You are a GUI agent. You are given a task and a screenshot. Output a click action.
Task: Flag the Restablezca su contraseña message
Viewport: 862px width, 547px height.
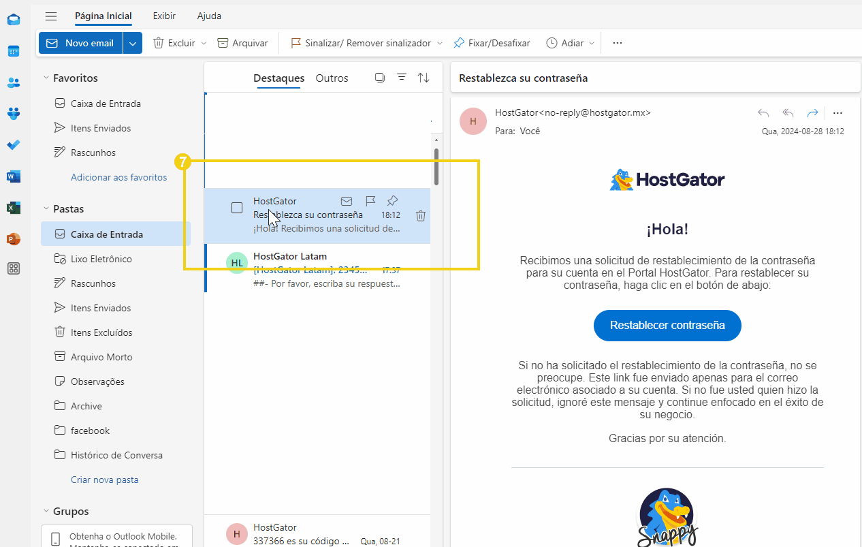point(370,201)
